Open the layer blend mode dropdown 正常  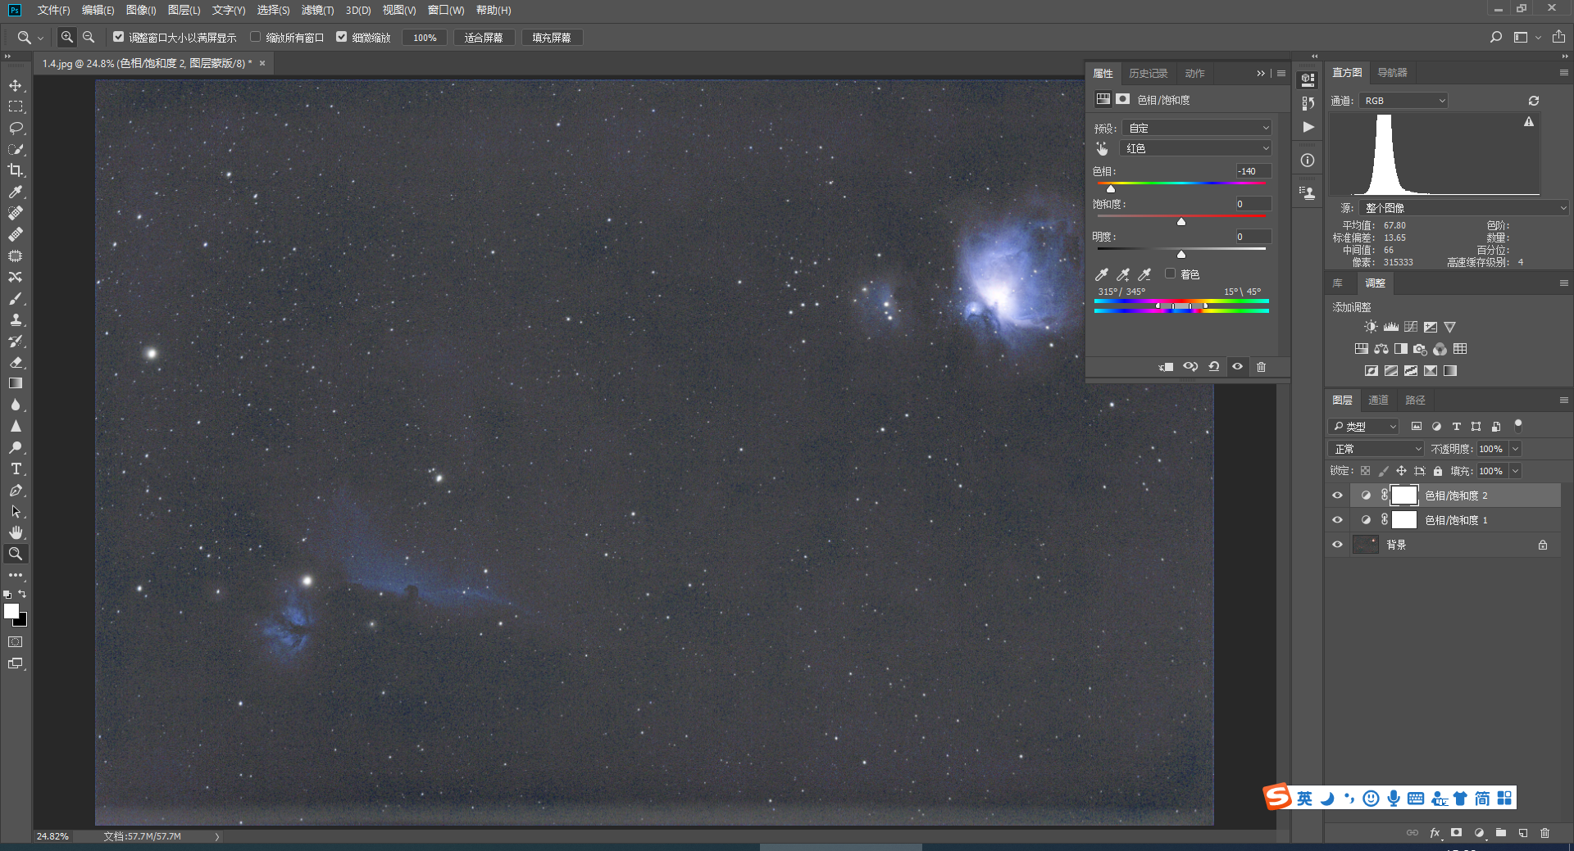click(x=1376, y=449)
